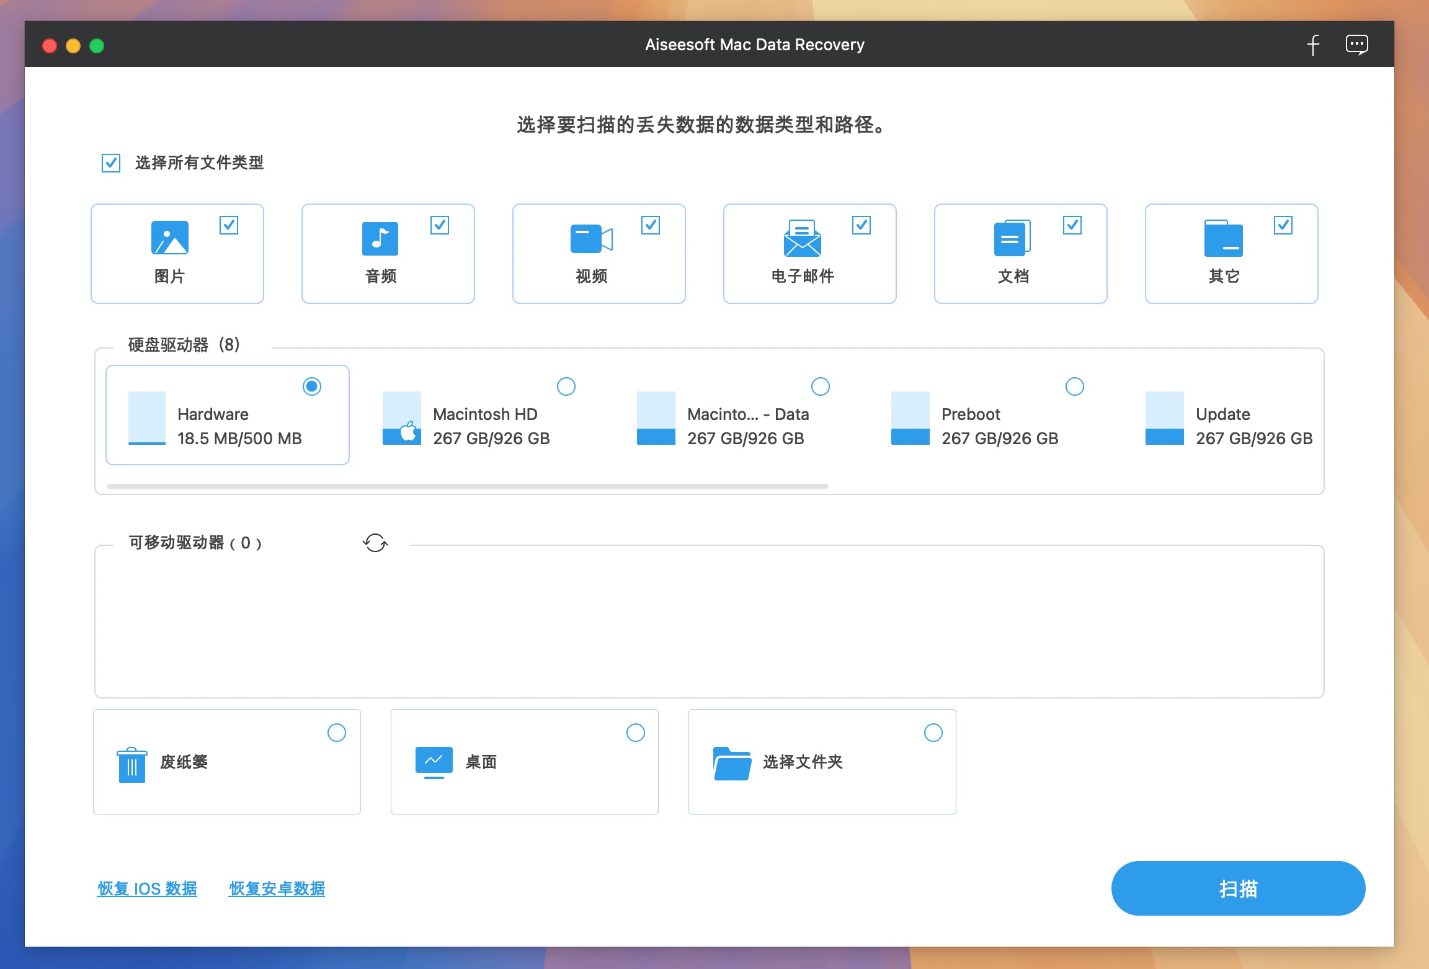Click the 选择文件夹 label text
This screenshot has width=1429, height=969.
[x=803, y=762]
